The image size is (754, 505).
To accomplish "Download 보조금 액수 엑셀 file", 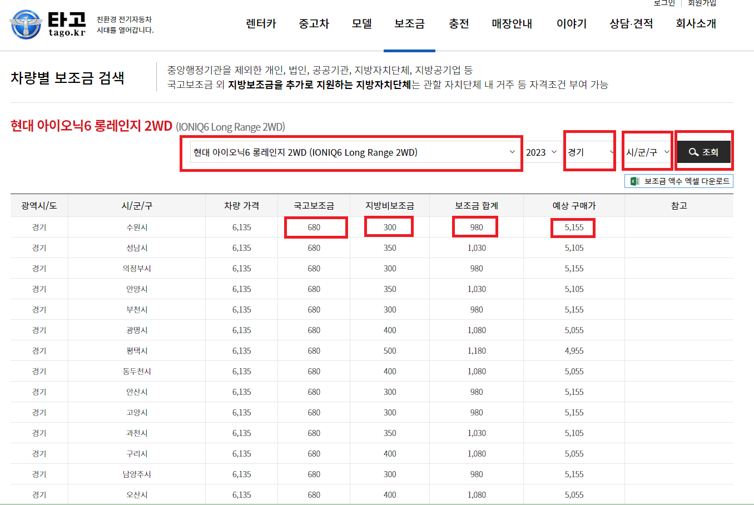I will (679, 181).
